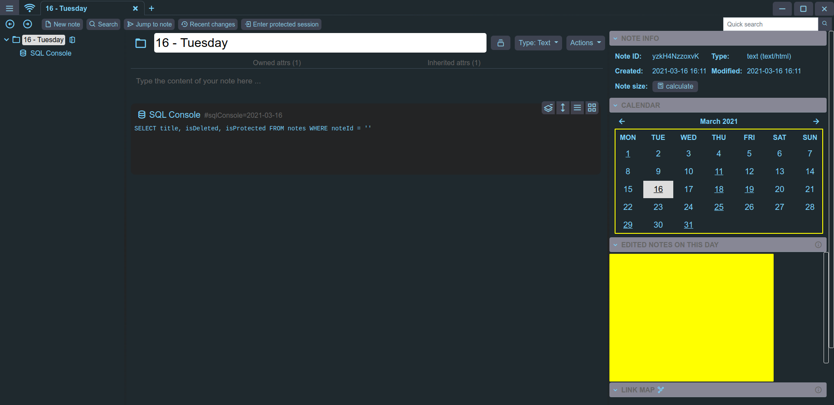Screen dimensions: 834x405
Task: Switch to Inherited attrs tab
Action: pyautogui.click(x=454, y=63)
